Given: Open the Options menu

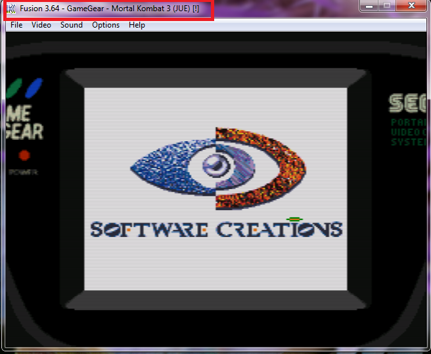Looking at the screenshot, I should (106, 25).
